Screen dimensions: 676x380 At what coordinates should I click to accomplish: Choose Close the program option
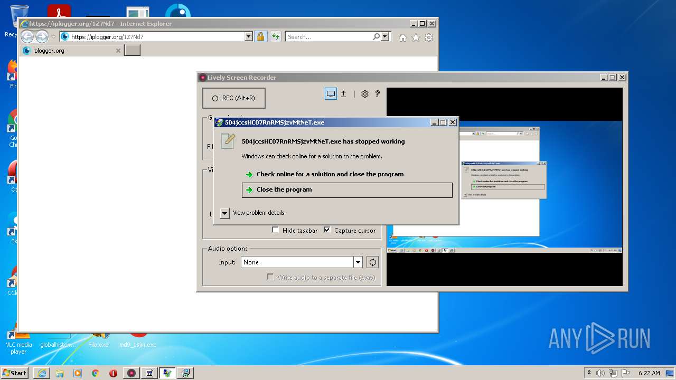[347, 190]
